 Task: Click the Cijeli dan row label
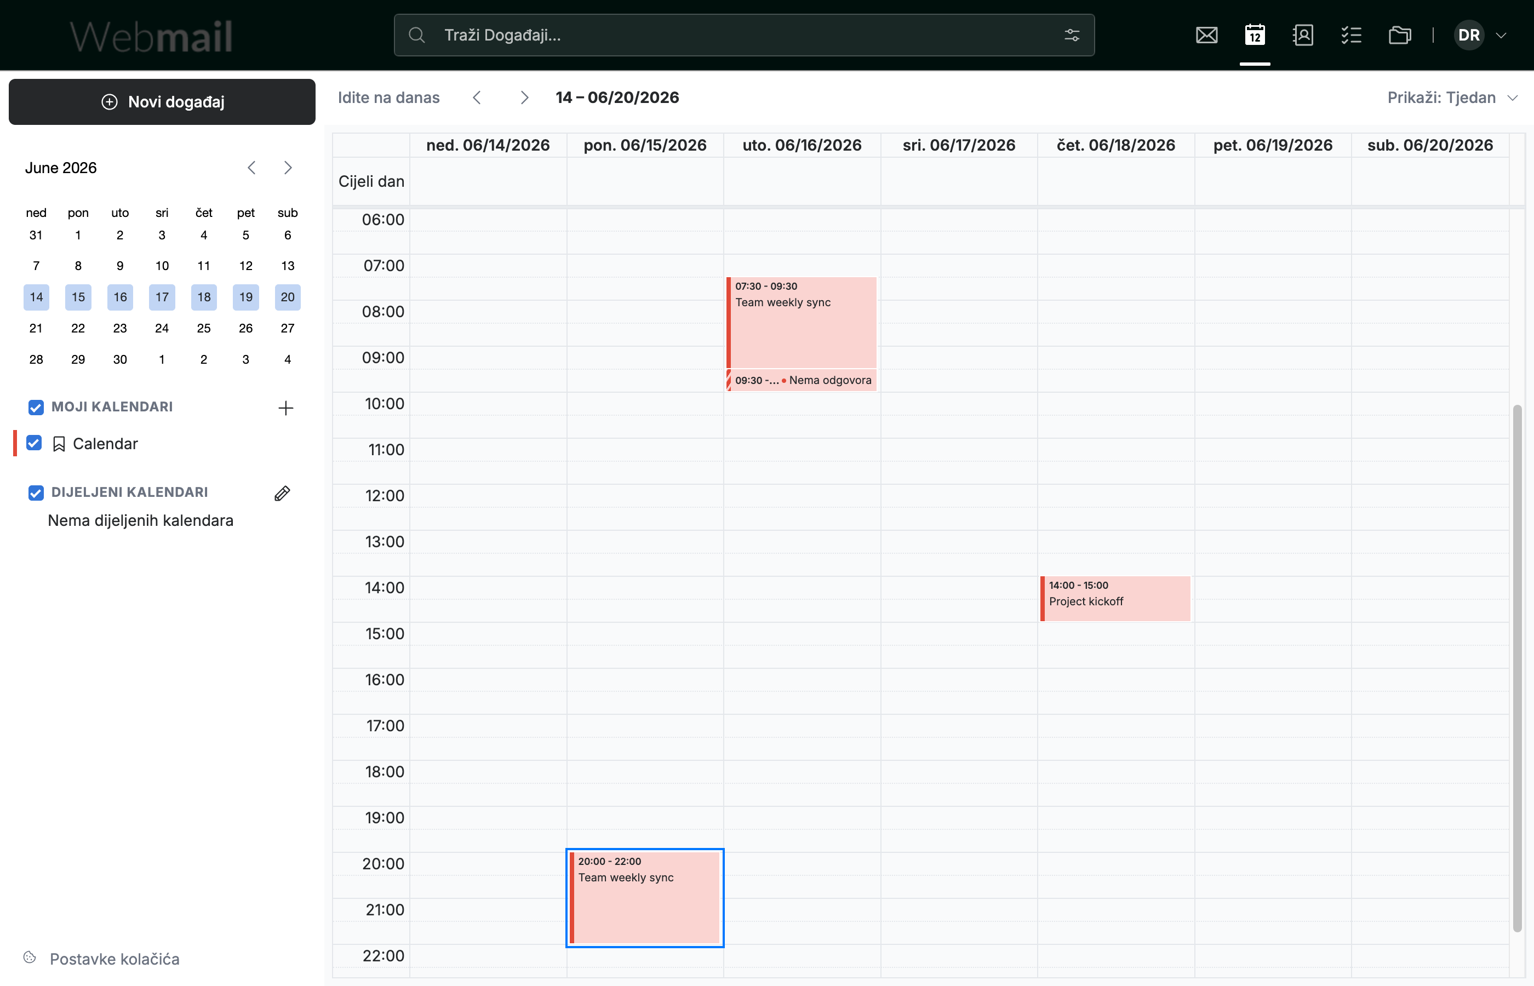[x=371, y=181]
